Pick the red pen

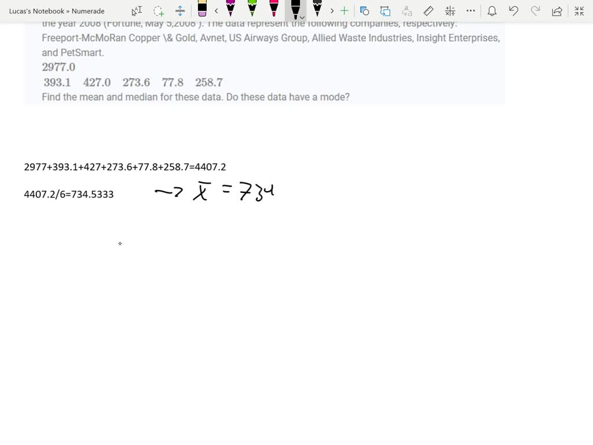point(274,8)
